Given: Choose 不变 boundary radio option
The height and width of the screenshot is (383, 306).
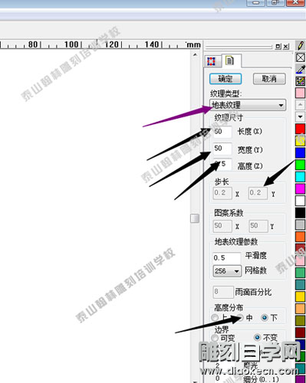Looking at the screenshot, I should point(258,338).
